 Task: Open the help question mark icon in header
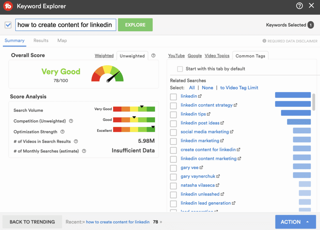[299, 6]
